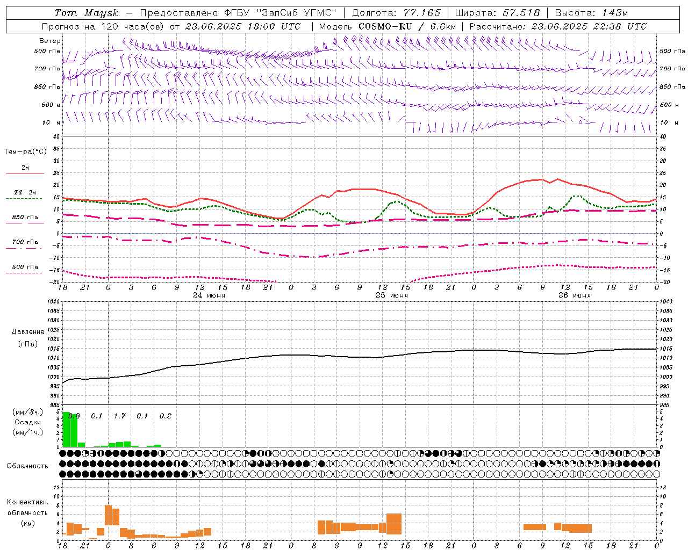Image resolution: width=688 pixels, height=550 pixels.
Task: Click the tallest orange convective cloud bar
Action: pyautogui.click(x=108, y=515)
